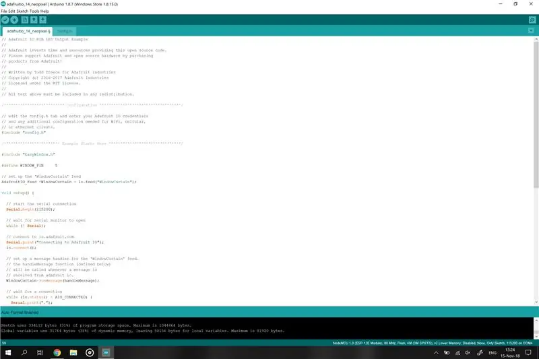The width and height of the screenshot is (539, 359).
Task: Click the while (! Serial) line
Action: tap(26, 226)
